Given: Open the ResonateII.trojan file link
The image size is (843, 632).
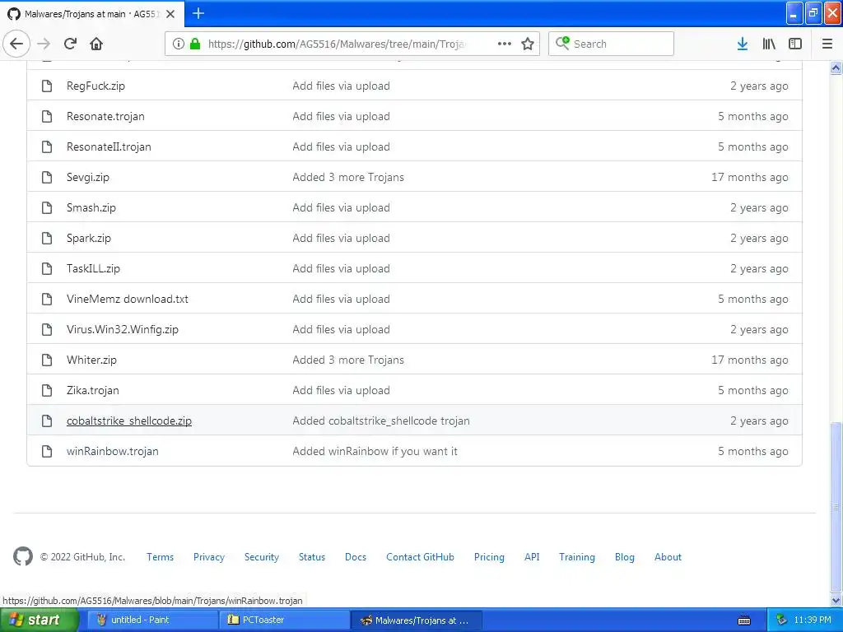Looking at the screenshot, I should point(109,146).
